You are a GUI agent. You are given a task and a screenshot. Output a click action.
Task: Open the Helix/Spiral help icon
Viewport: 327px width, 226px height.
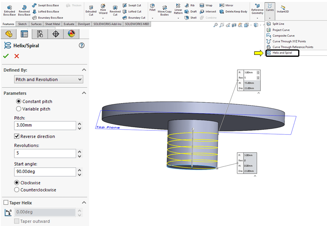tap(82, 46)
